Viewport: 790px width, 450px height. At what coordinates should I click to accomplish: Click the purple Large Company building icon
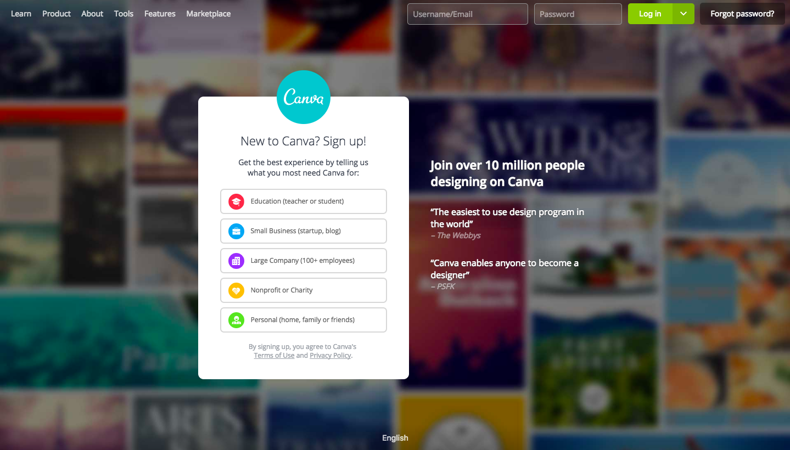236,261
